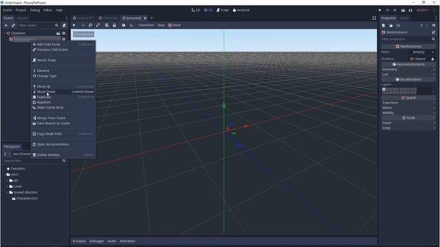Screen dimensions: 440x247
Task: Activate the Move Mode tool
Action: [x=83, y=25]
